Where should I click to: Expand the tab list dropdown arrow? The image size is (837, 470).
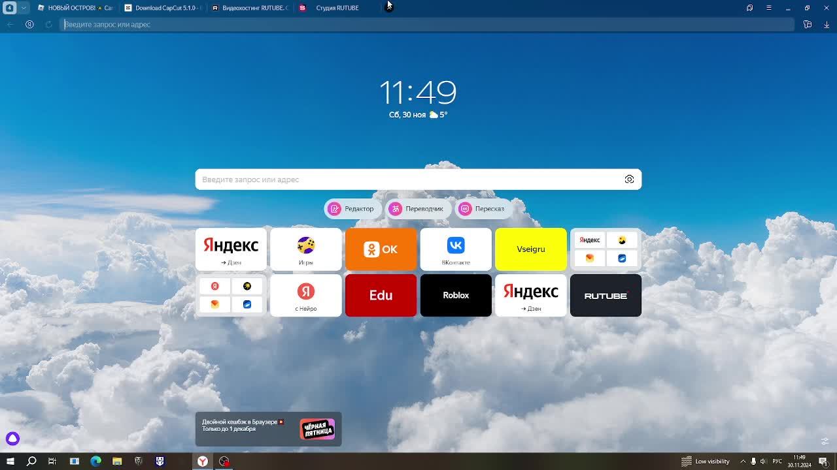point(24,8)
